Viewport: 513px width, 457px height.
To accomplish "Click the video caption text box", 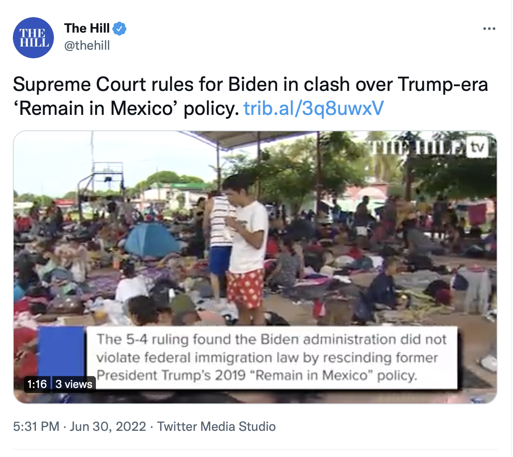I will 271,358.
